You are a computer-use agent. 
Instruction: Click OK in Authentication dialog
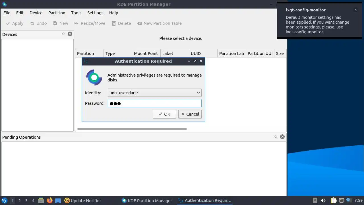pyautogui.click(x=164, y=114)
